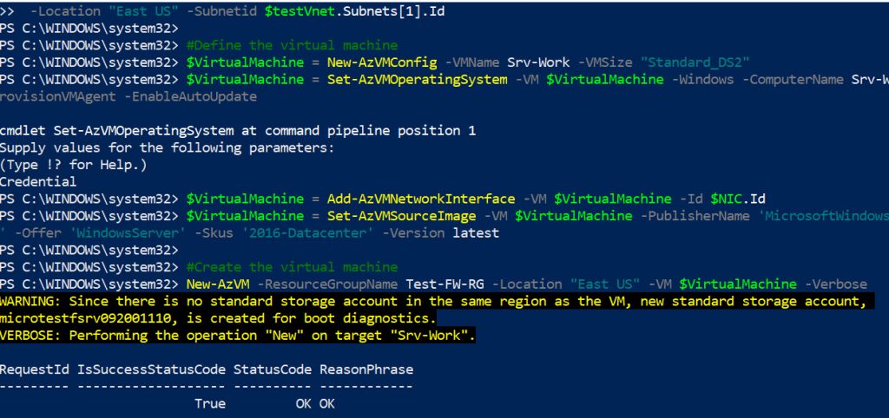This screenshot has width=889, height=418.
Task: Click the #Create the virtual machine comment
Action: 292,267
